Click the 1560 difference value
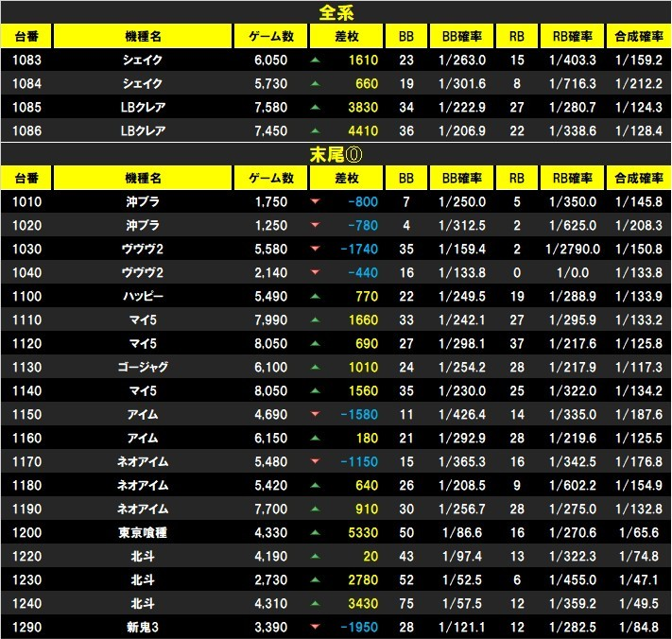Screen dimensions: 672x639 tap(363, 390)
